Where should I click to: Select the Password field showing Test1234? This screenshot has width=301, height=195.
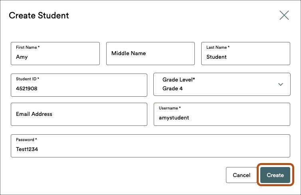150,146
